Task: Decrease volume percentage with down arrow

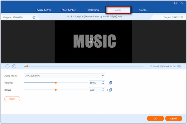Action: click(x=103, y=84)
